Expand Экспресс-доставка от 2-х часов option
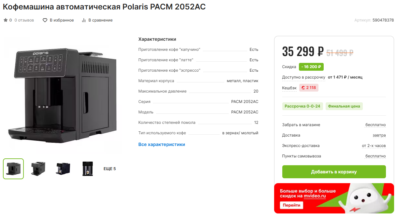The image size is (398, 219). point(374,146)
